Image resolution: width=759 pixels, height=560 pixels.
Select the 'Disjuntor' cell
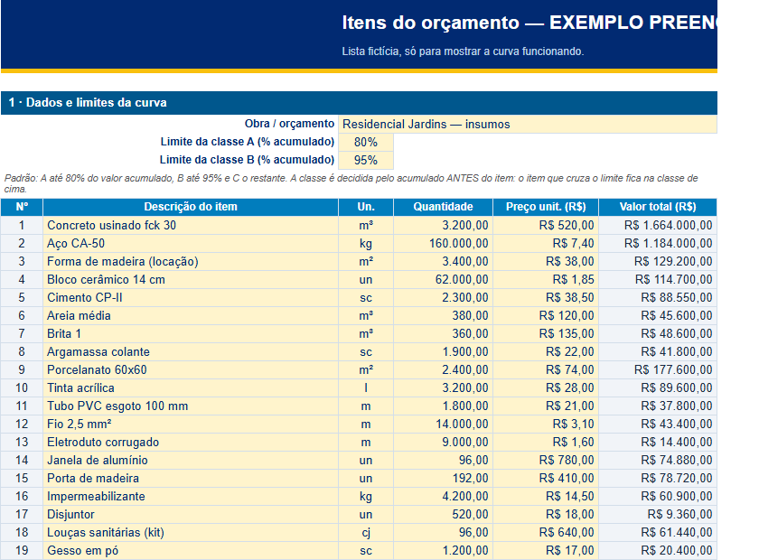191,515
